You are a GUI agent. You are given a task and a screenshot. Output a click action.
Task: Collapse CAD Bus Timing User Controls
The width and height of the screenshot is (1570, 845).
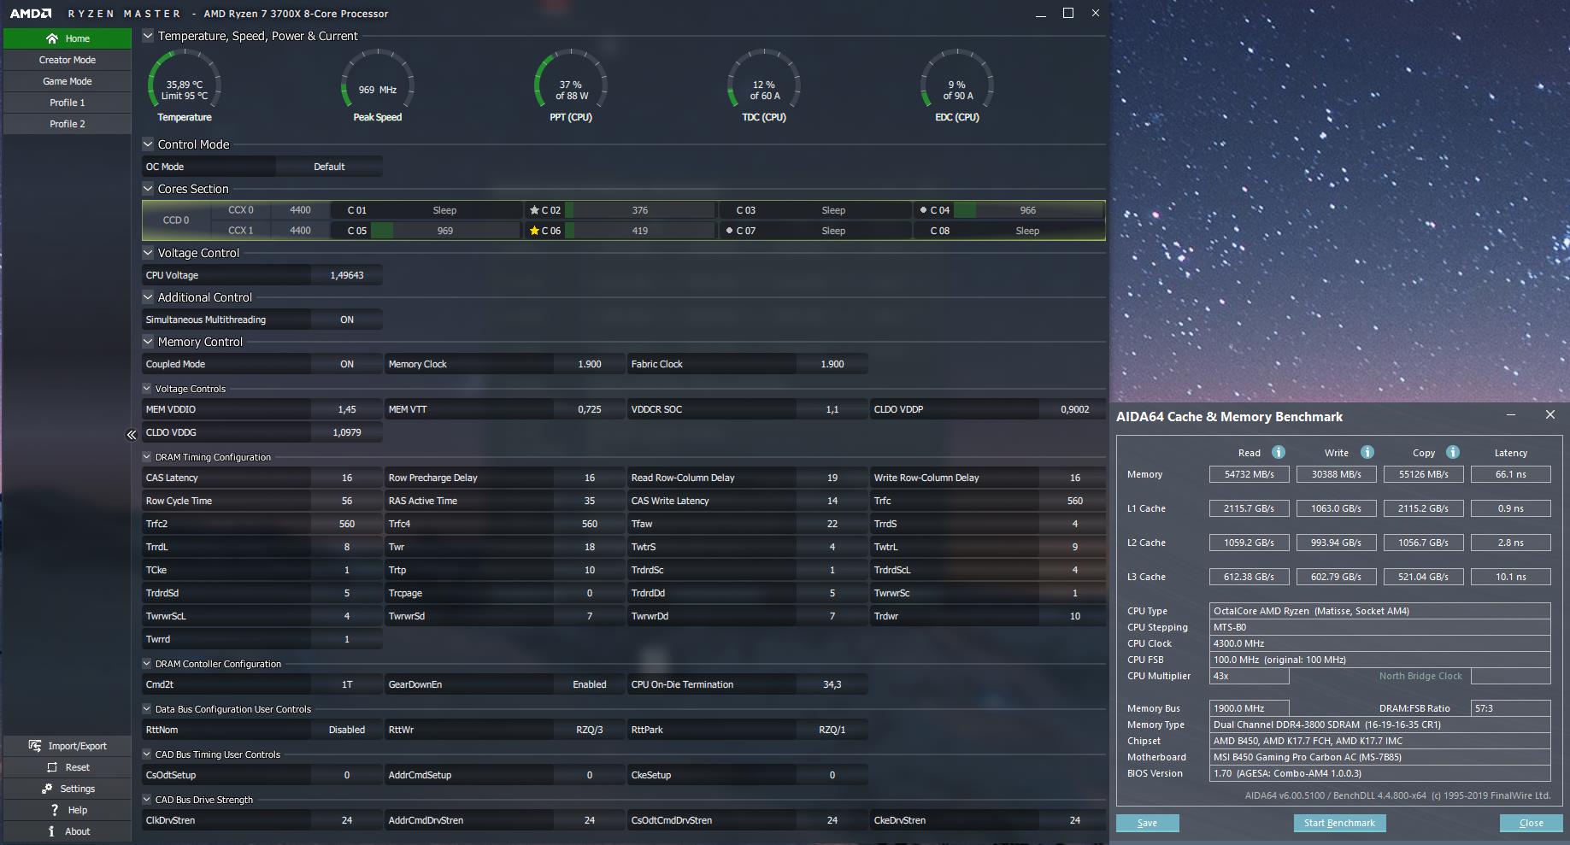147,754
